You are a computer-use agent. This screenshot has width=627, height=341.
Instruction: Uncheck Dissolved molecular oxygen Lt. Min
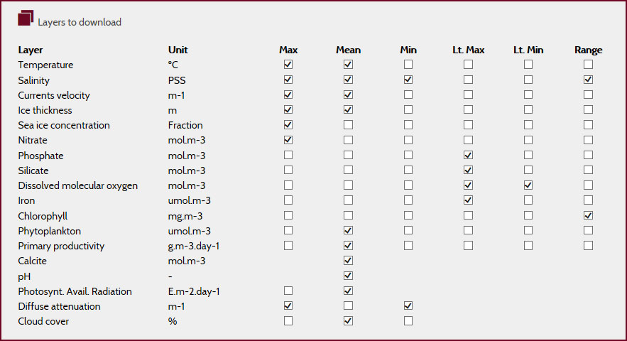[528, 185]
